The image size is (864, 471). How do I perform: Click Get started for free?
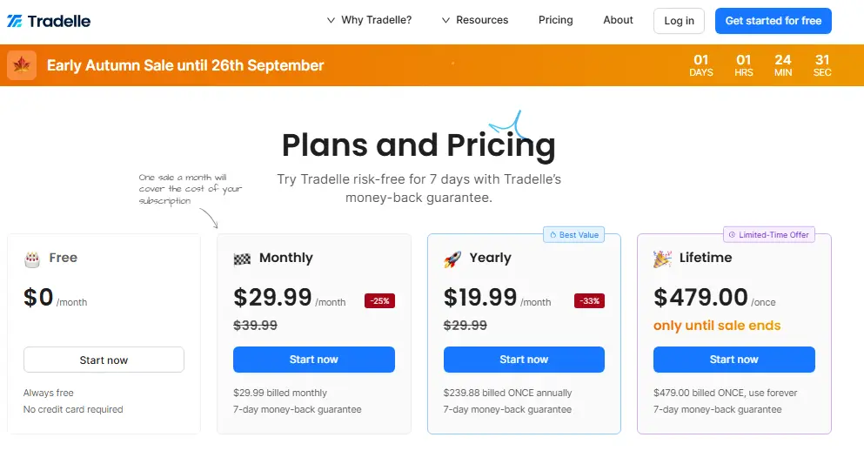point(773,21)
